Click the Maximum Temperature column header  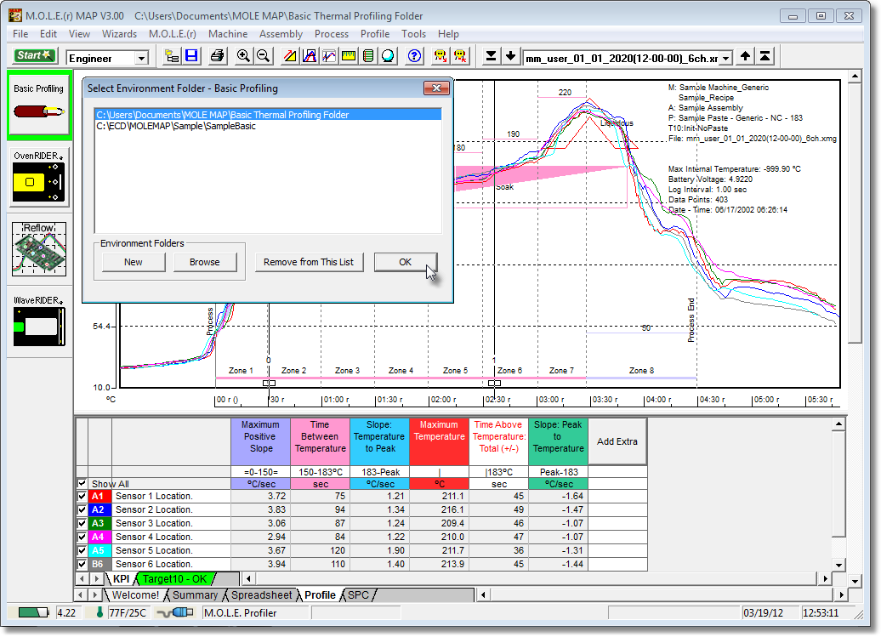(440, 441)
